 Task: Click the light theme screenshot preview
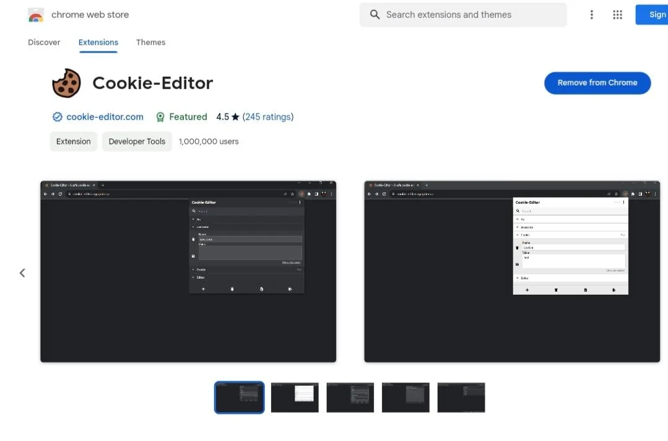point(512,272)
